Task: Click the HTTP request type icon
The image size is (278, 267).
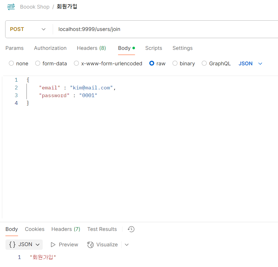Action: pos(11,7)
